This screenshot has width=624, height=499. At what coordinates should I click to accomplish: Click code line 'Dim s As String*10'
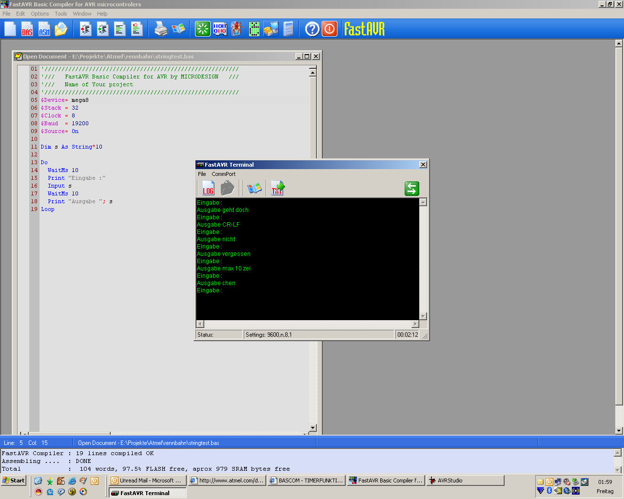click(x=72, y=147)
